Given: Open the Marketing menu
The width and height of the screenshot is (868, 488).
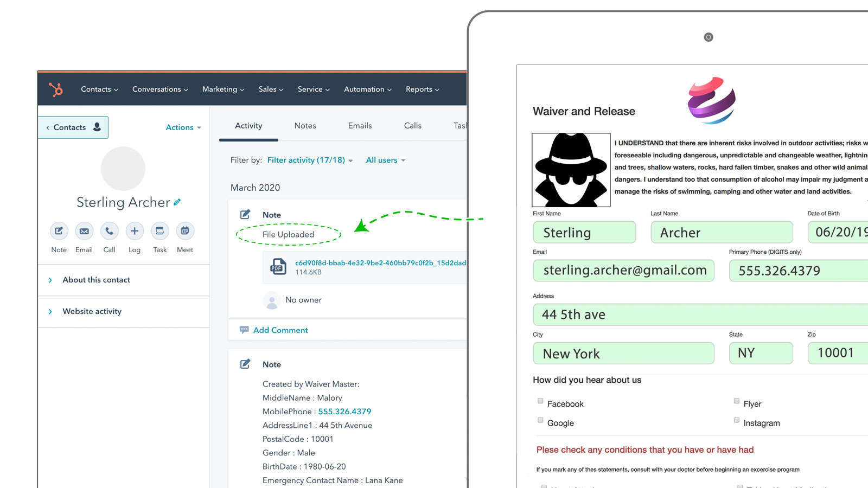Looking at the screenshot, I should point(223,89).
